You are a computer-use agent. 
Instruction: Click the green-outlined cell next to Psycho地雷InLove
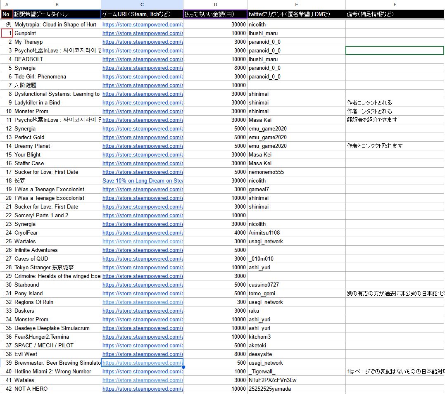pyautogui.click(x=395, y=50)
